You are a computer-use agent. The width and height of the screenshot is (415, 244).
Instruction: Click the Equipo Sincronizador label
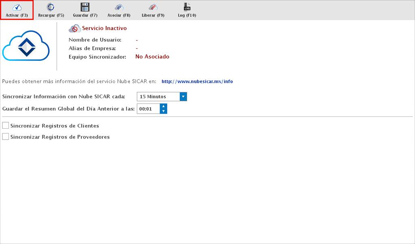coord(97,57)
